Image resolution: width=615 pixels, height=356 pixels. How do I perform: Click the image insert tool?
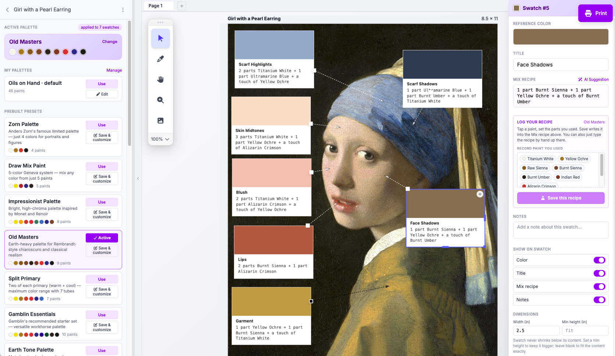pos(160,121)
